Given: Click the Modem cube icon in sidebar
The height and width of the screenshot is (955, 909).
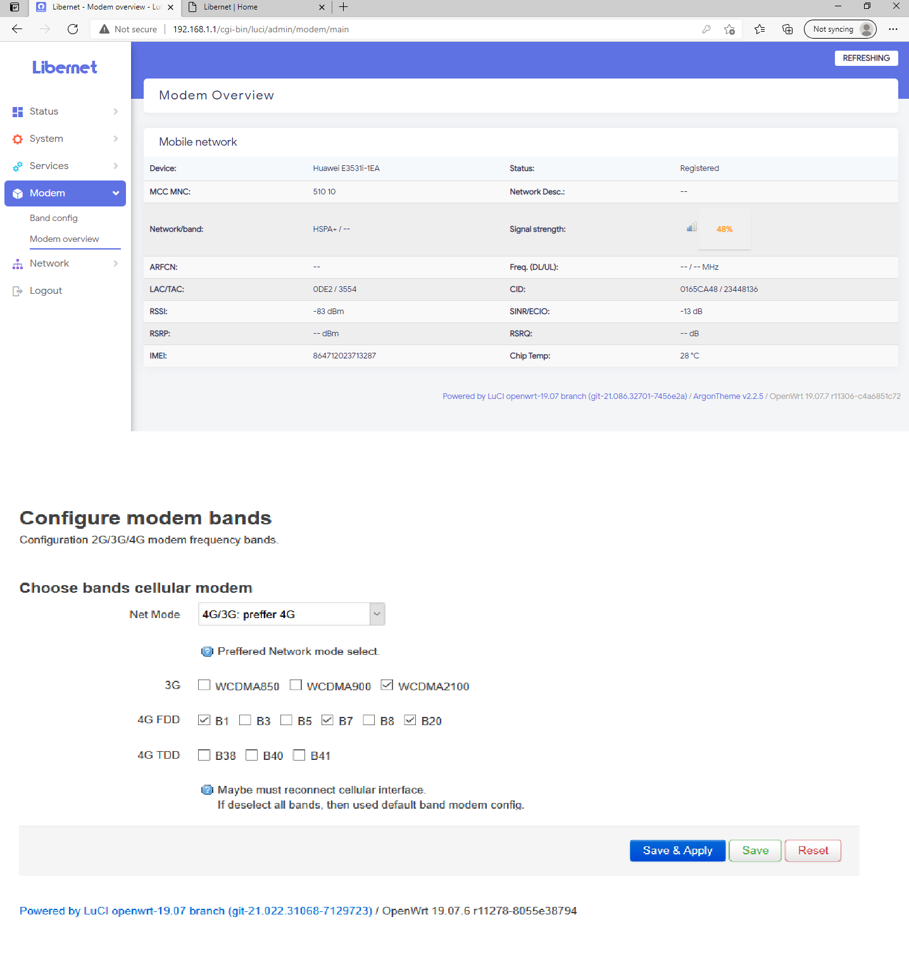Looking at the screenshot, I should tap(18, 193).
